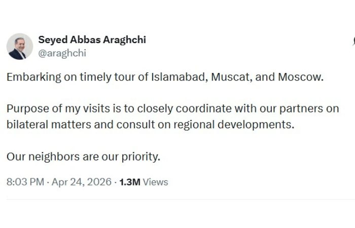The width and height of the screenshot is (355, 228).
Task: Click the divider line below the timestamp
Action: click(177, 200)
